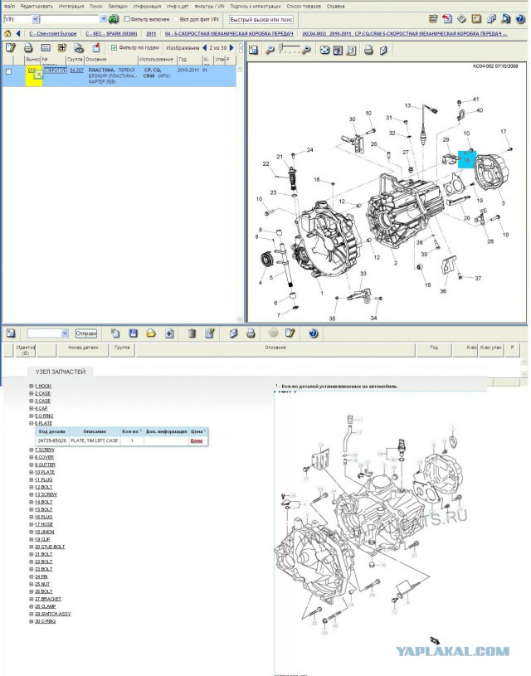Viewport: 531px width, 676px height.
Task: Show next image with right arrow after '2 из 39'
Action: click(231, 48)
